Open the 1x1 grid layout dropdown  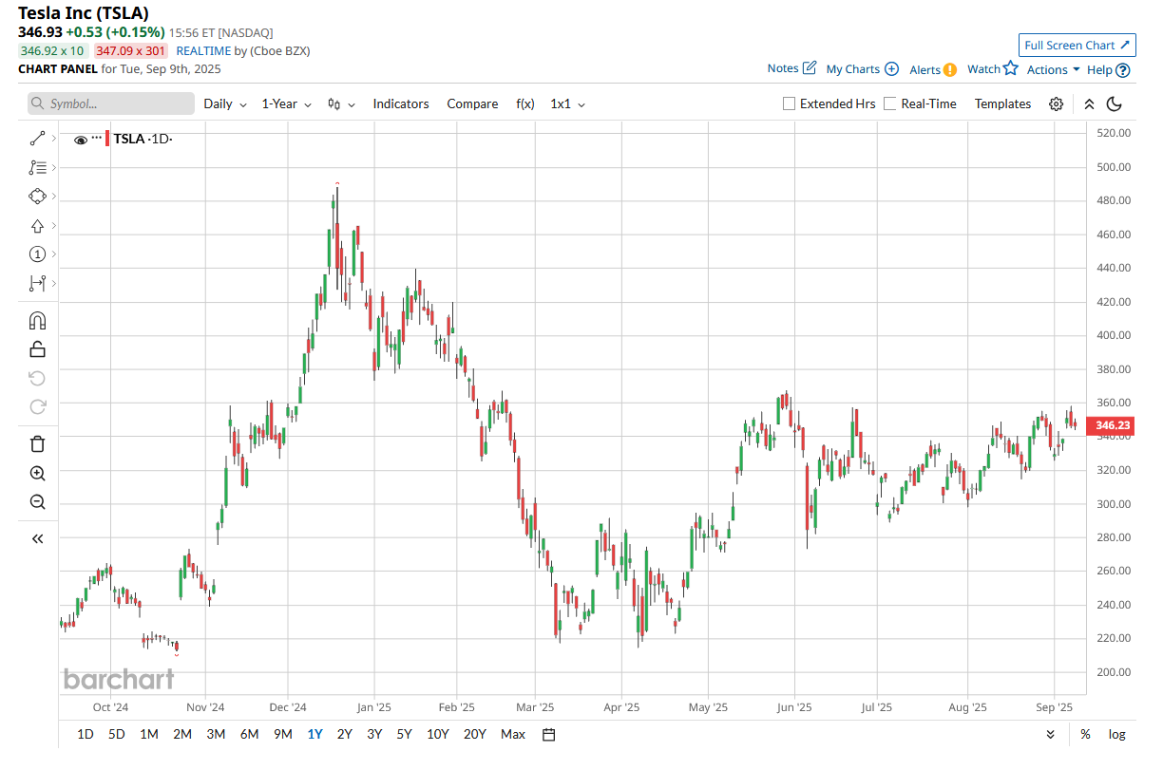pos(568,103)
